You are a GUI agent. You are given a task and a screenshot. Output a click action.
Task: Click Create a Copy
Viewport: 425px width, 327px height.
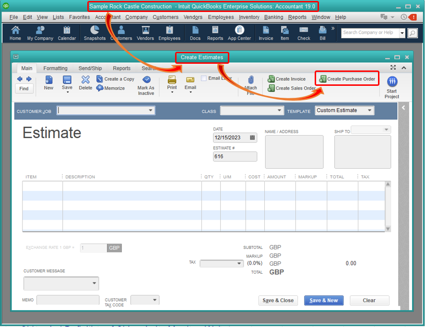[x=116, y=79]
